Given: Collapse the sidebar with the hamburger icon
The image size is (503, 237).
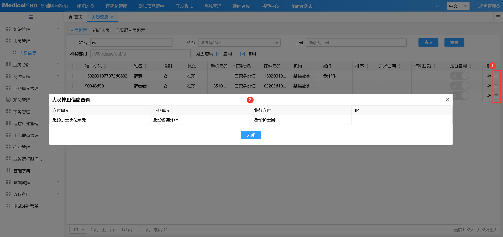Looking at the screenshot, I should coord(31,17).
